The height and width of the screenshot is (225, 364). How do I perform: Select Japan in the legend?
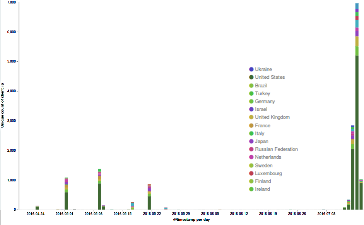(x=261, y=141)
